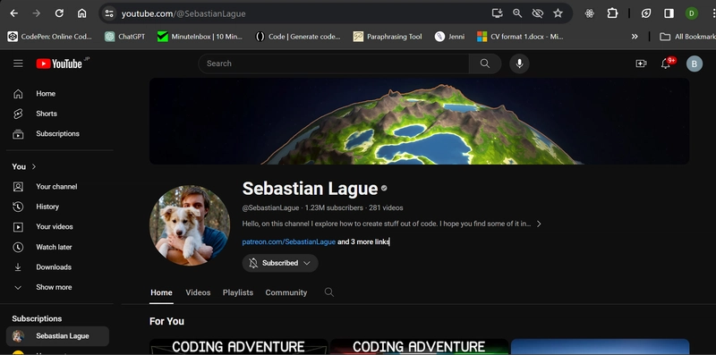Viewport: 716px width, 355px height.
Task: Bookmark this page with the star icon
Action: pos(558,13)
